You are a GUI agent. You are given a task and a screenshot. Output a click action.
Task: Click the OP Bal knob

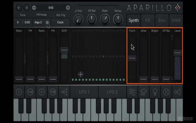[92, 20]
